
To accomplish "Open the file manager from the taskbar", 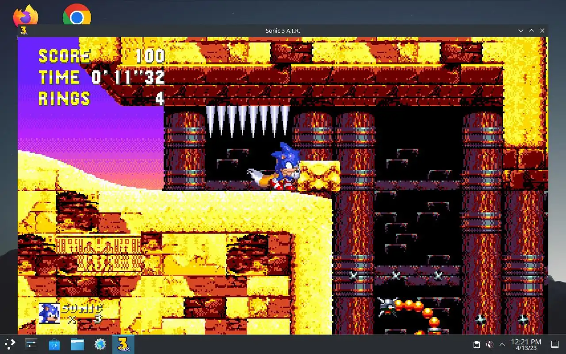I will (77, 344).
